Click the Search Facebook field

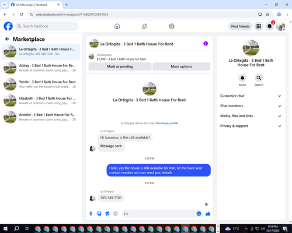click(x=47, y=26)
